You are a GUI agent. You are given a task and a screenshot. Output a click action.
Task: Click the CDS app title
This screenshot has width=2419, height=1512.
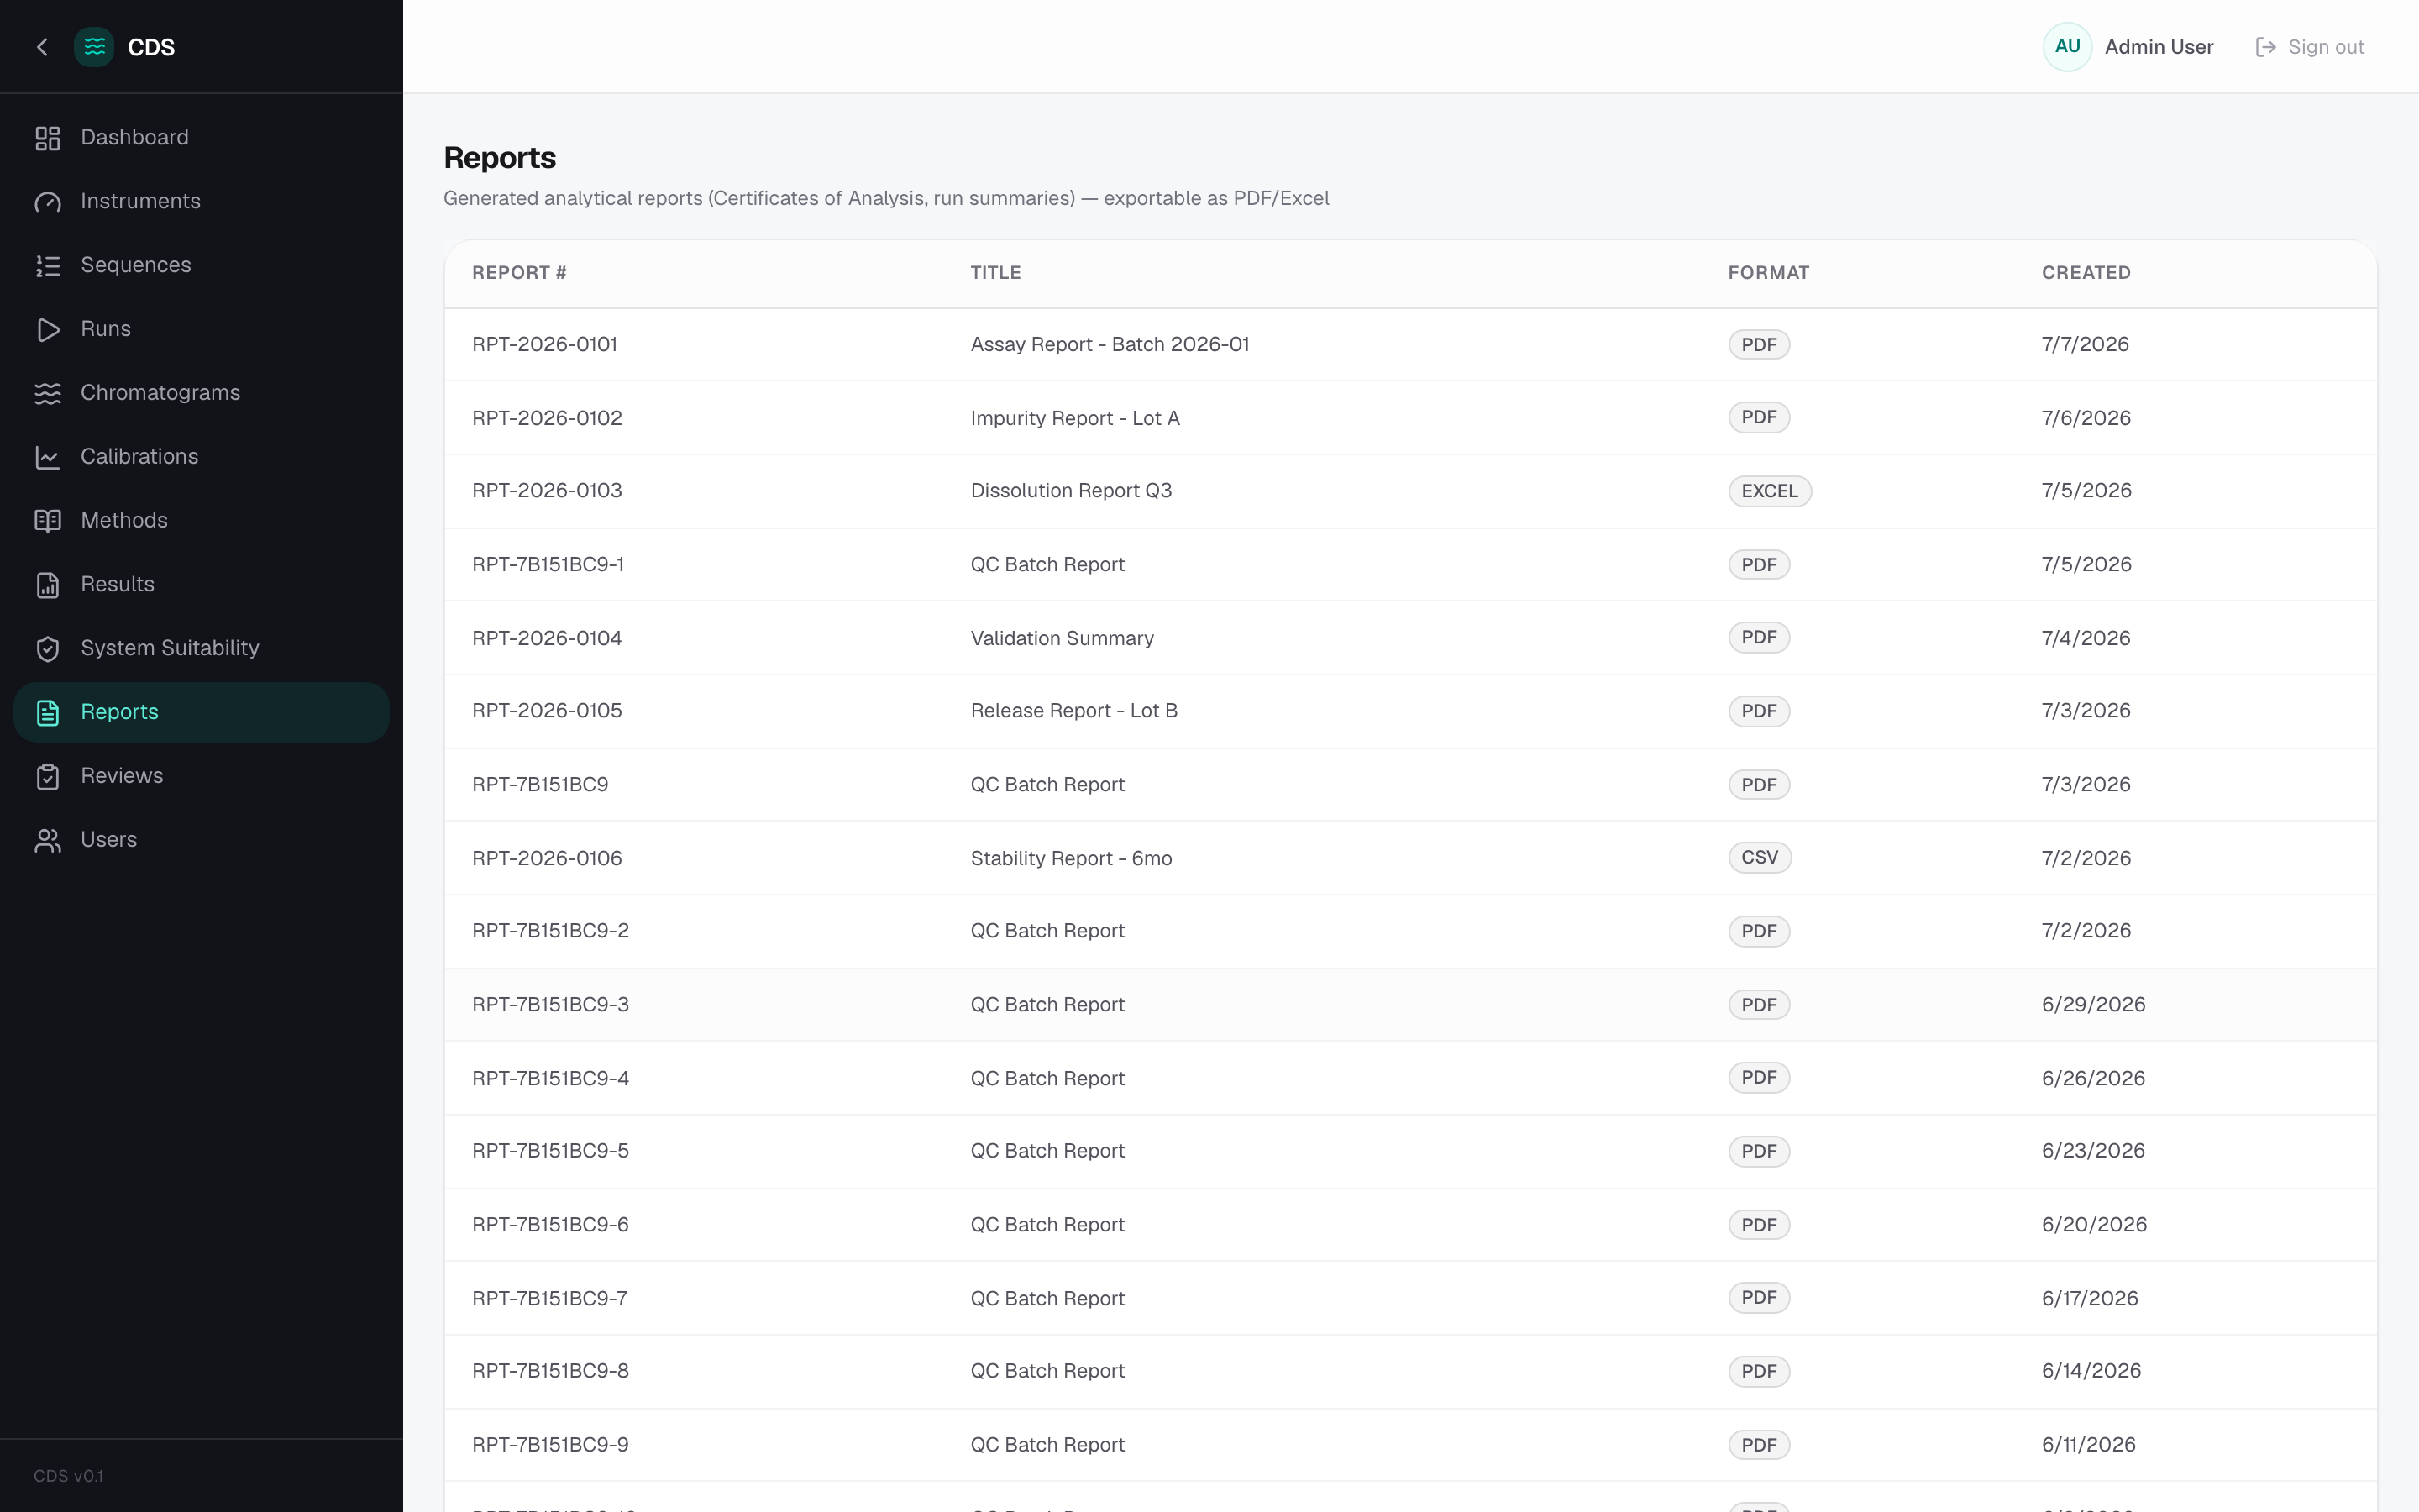[x=151, y=47]
